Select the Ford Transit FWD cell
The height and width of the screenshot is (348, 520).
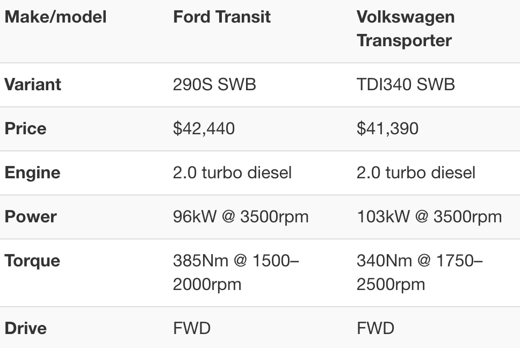click(191, 328)
